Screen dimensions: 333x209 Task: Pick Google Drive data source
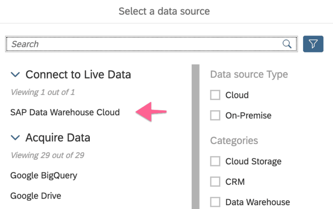click(x=36, y=196)
